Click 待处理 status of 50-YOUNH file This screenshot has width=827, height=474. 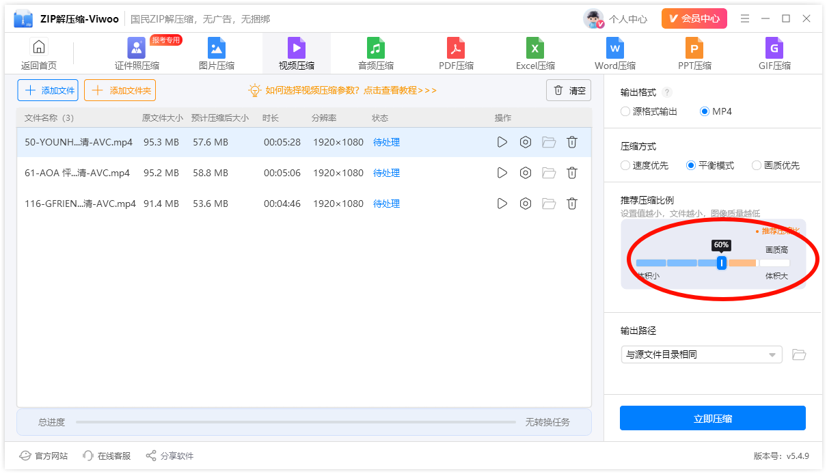coord(387,142)
